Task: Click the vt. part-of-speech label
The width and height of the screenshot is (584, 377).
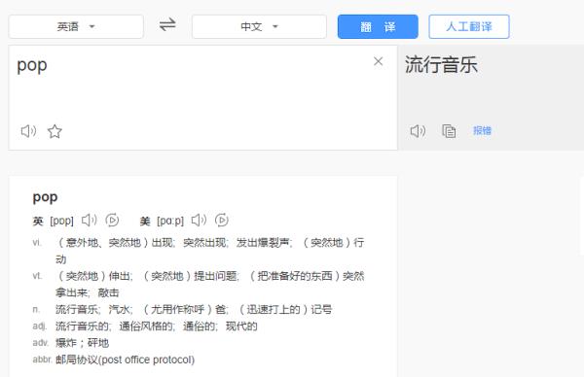Action: click(37, 276)
